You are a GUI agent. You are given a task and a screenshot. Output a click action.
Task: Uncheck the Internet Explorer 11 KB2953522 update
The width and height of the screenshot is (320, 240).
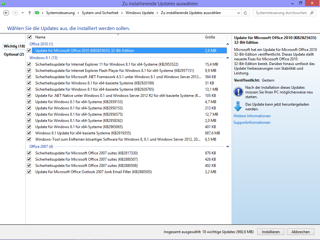29,64
